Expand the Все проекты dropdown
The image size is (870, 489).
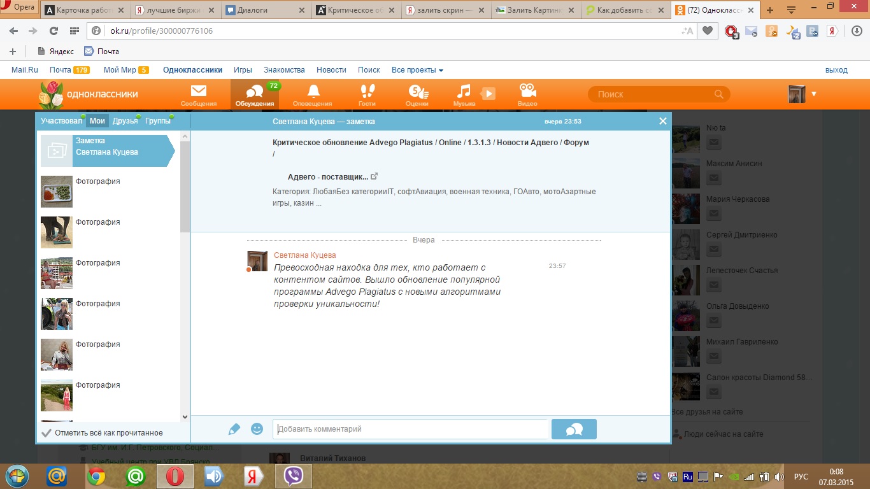point(417,70)
